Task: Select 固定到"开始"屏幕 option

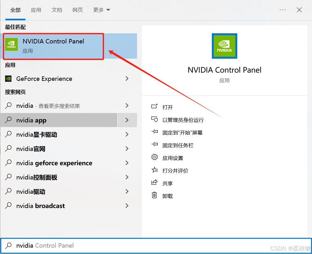Action: pyautogui.click(x=183, y=133)
